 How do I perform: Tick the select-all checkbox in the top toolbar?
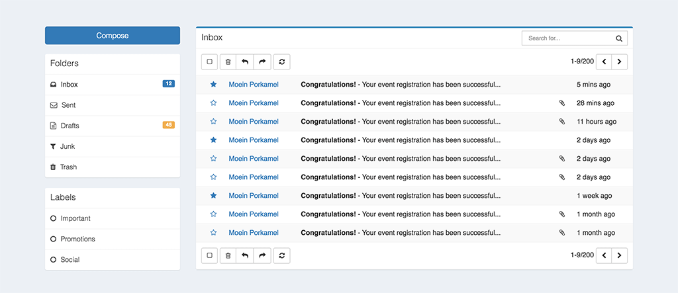point(210,62)
